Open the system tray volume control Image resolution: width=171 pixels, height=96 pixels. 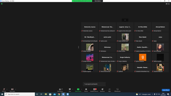[159, 94]
